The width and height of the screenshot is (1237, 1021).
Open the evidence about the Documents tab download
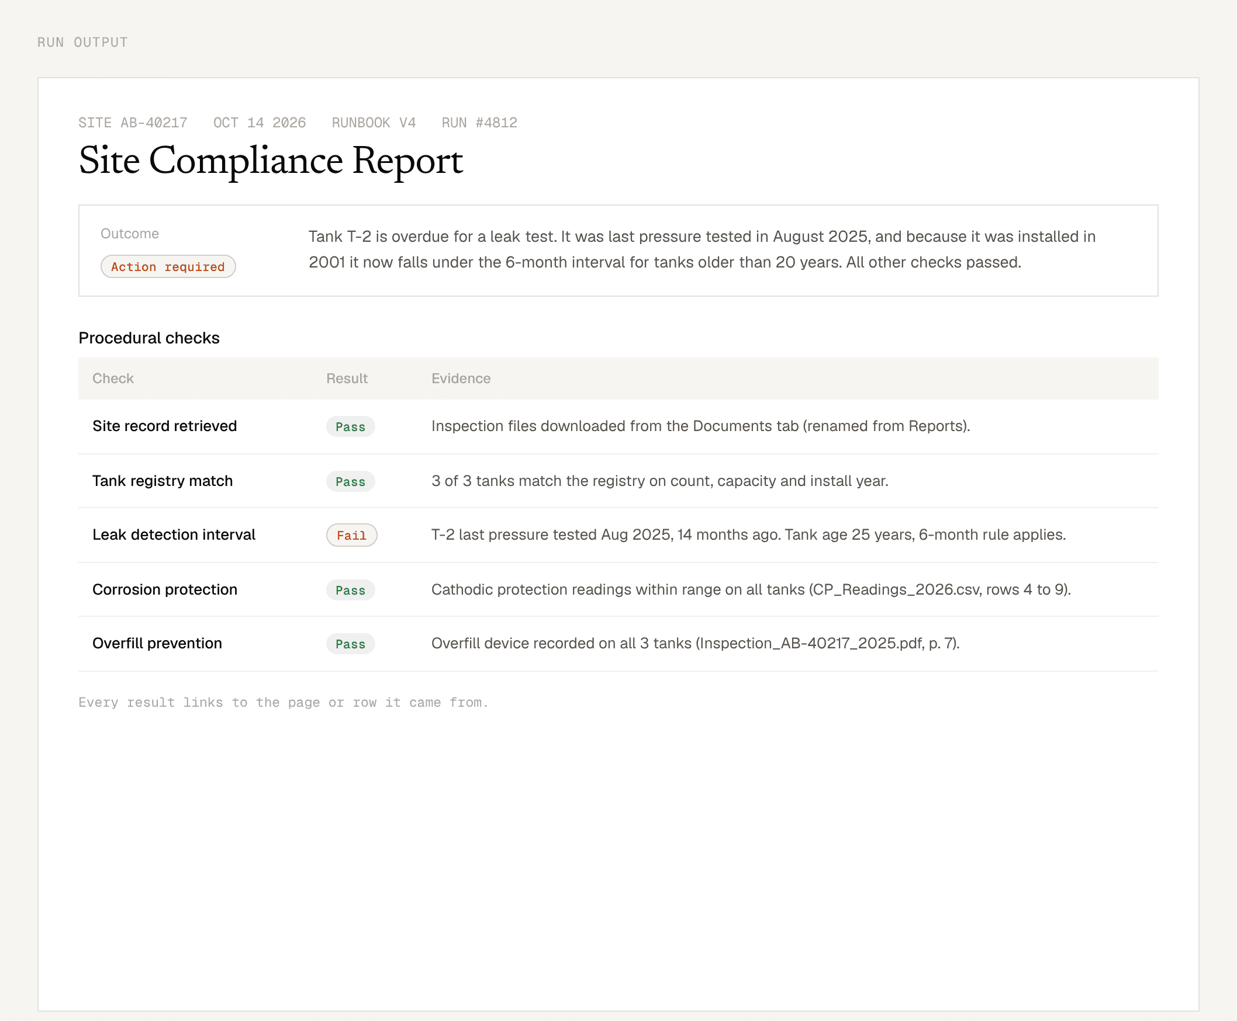coord(700,426)
